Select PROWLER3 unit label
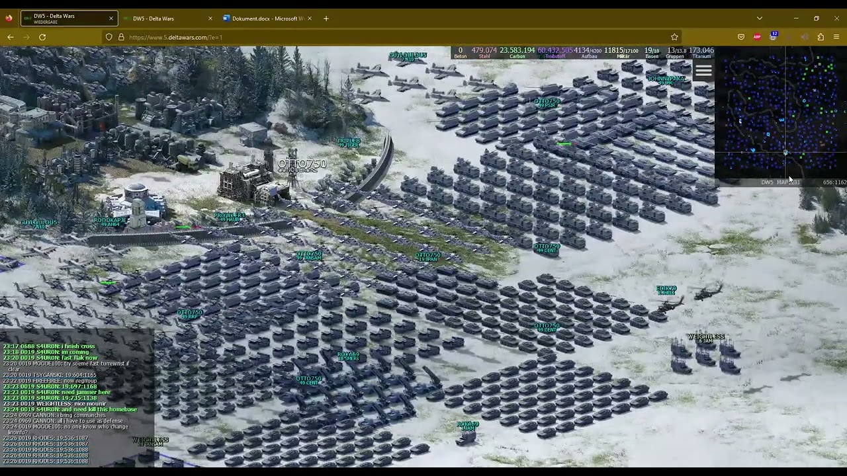Image resolution: width=847 pixels, height=476 pixels. [x=229, y=216]
